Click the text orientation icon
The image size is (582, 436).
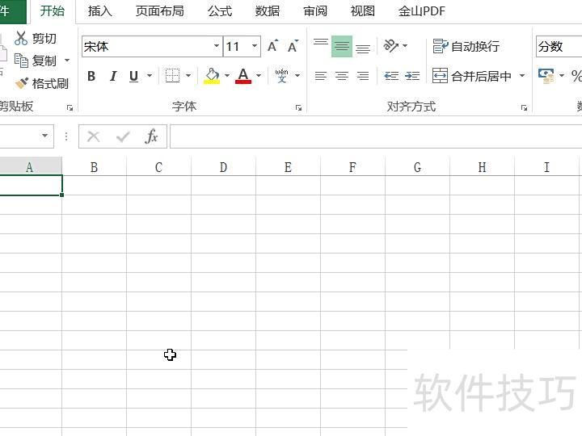391,46
